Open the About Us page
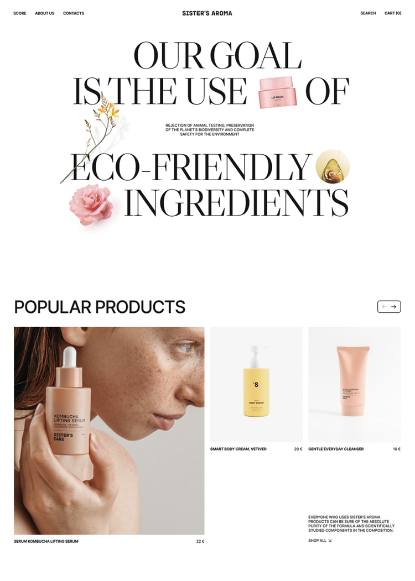Screen dimensions: 415x581 (x=44, y=13)
